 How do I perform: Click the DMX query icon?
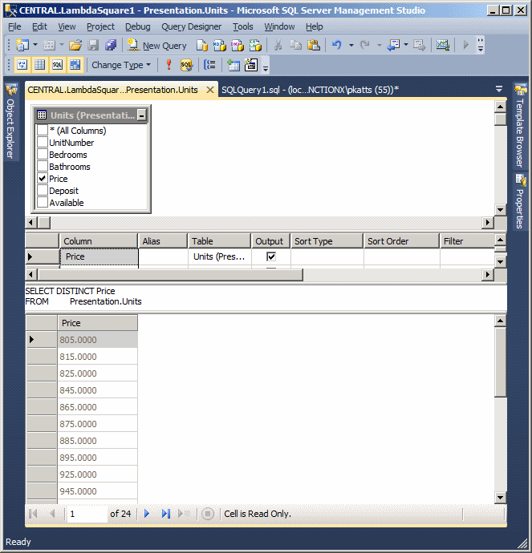(238, 45)
